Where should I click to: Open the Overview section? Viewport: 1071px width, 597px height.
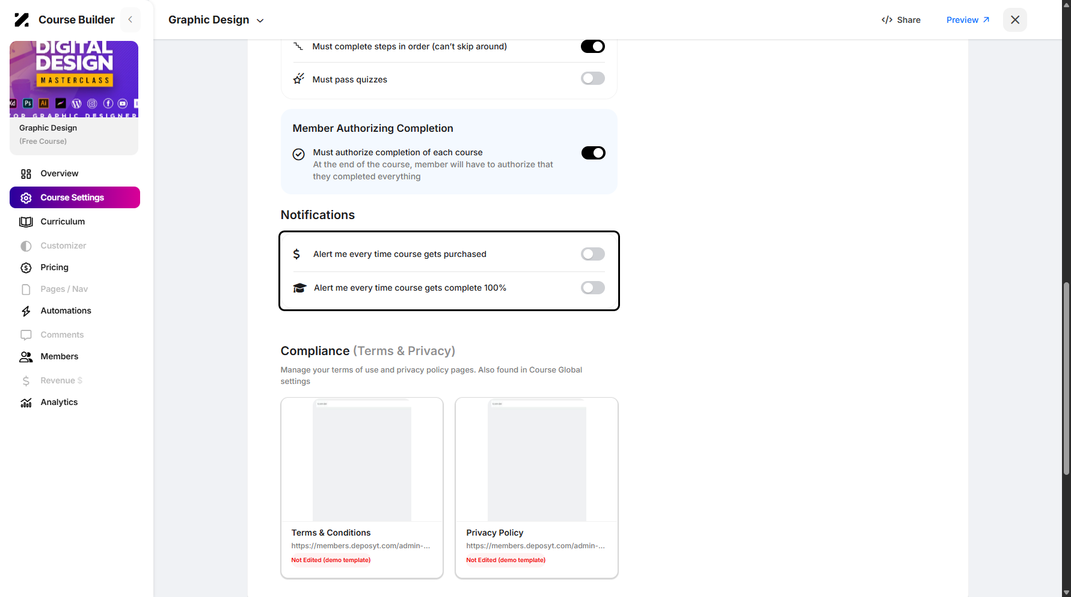tap(59, 173)
